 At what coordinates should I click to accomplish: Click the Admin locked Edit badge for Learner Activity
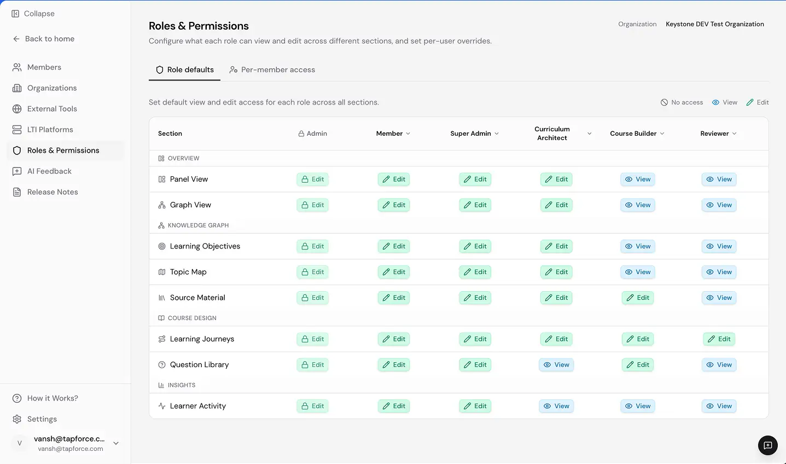[x=312, y=406]
